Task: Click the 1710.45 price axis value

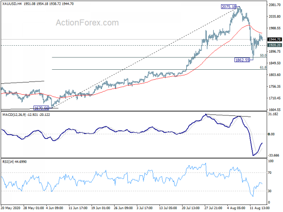Action: tap(275, 98)
